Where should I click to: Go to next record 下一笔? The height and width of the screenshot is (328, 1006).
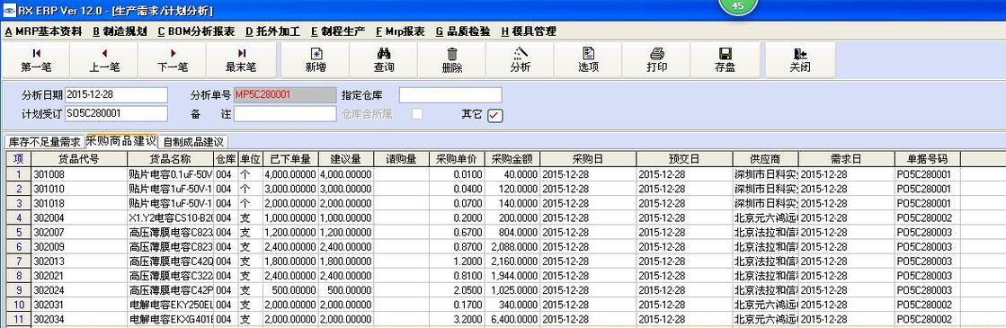coord(173,59)
